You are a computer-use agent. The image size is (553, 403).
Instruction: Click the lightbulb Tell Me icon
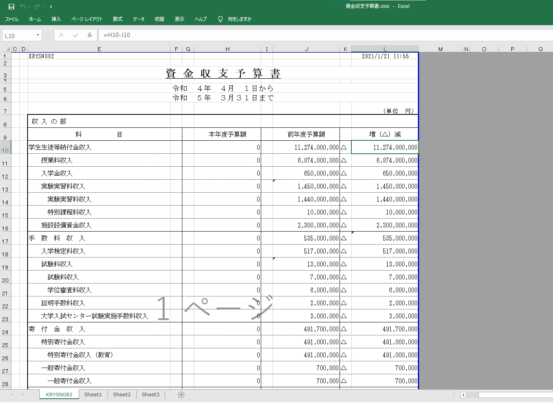[220, 19]
